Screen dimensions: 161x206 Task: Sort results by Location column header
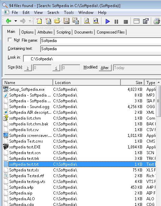tap(87, 83)
